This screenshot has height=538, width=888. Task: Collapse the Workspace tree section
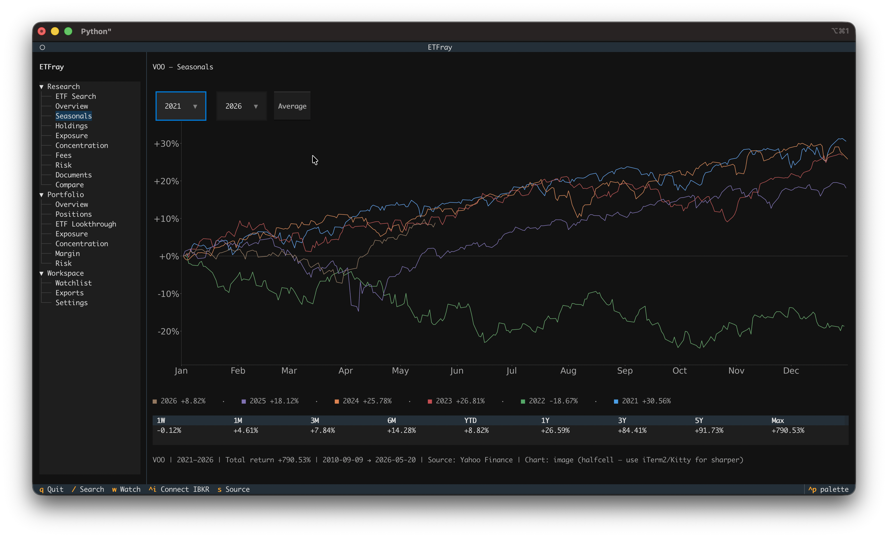tap(41, 273)
